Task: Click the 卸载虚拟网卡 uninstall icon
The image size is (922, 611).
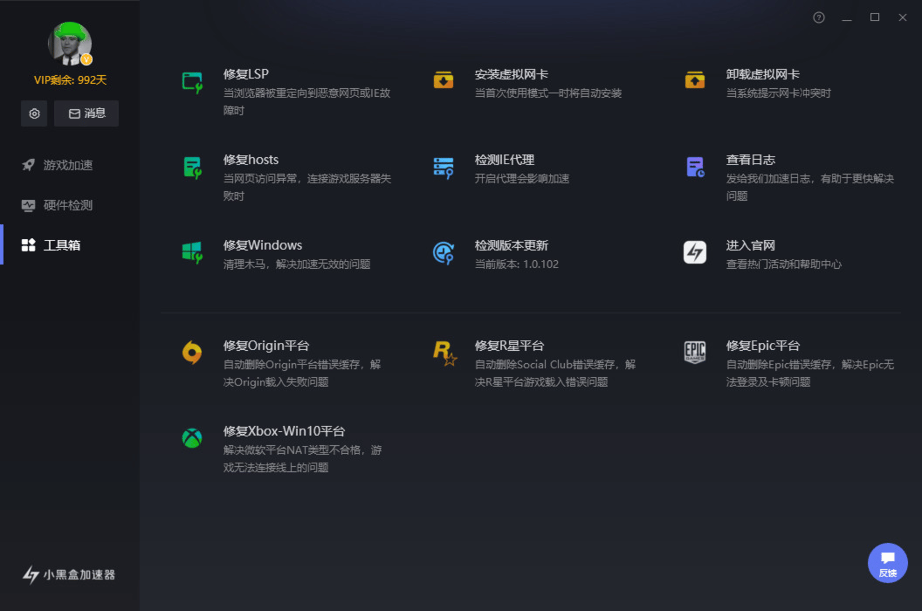Action: point(694,80)
